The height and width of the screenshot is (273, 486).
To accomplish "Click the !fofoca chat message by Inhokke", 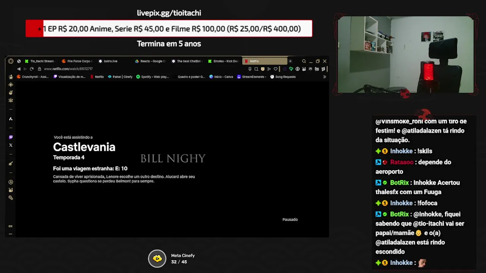I will (427, 203).
